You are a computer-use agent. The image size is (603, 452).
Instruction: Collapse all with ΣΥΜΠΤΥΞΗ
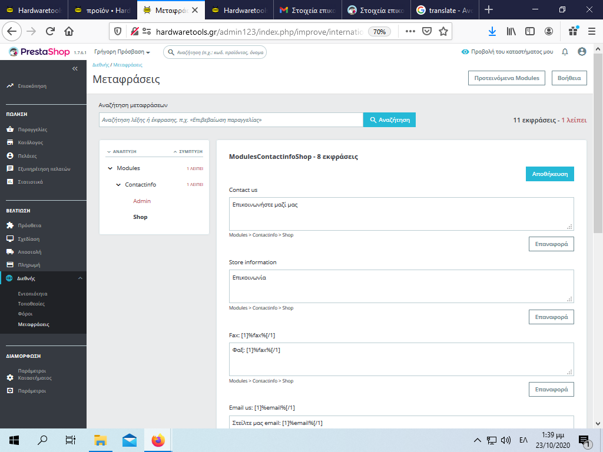tap(188, 151)
